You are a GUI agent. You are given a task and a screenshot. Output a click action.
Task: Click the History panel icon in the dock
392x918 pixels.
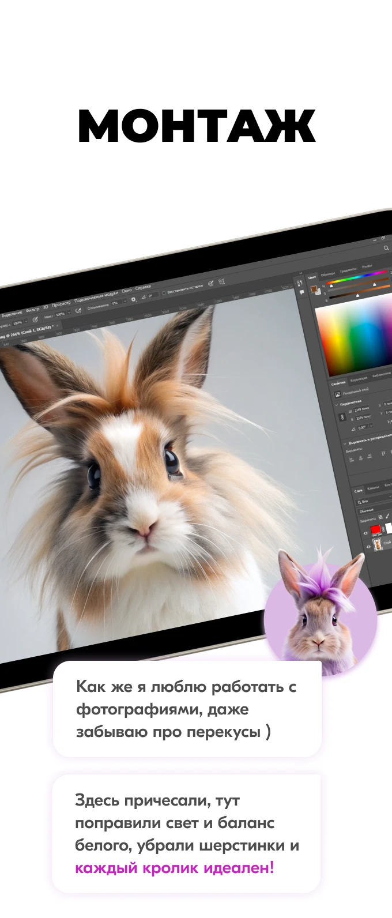300,283
